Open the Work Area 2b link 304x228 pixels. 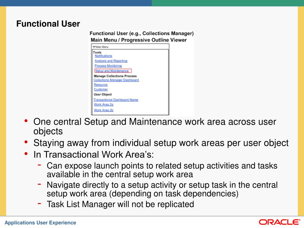pos(104,110)
